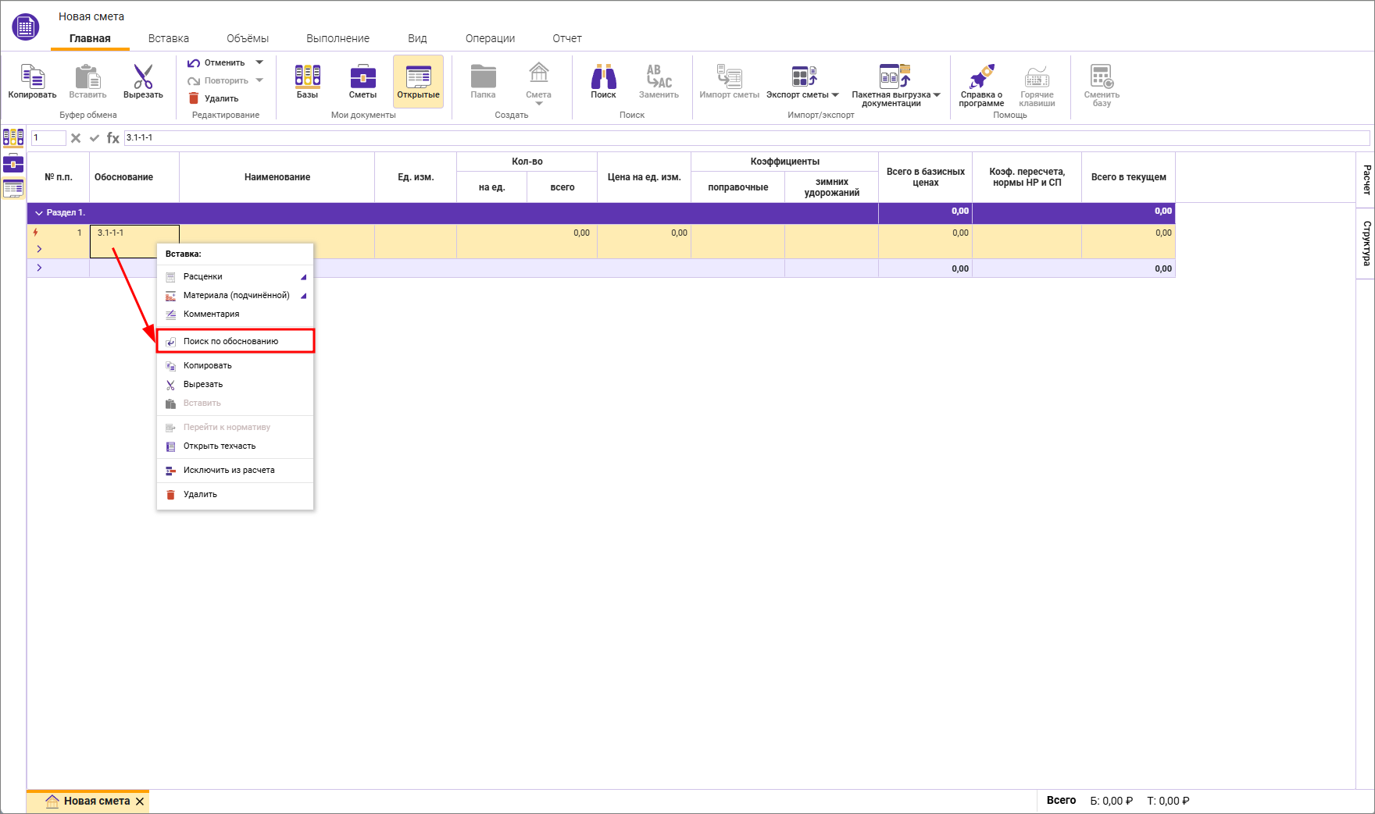Image resolution: width=1375 pixels, height=814 pixels.
Task: Click the Базы databases icon in ribbon
Action: [x=307, y=78]
